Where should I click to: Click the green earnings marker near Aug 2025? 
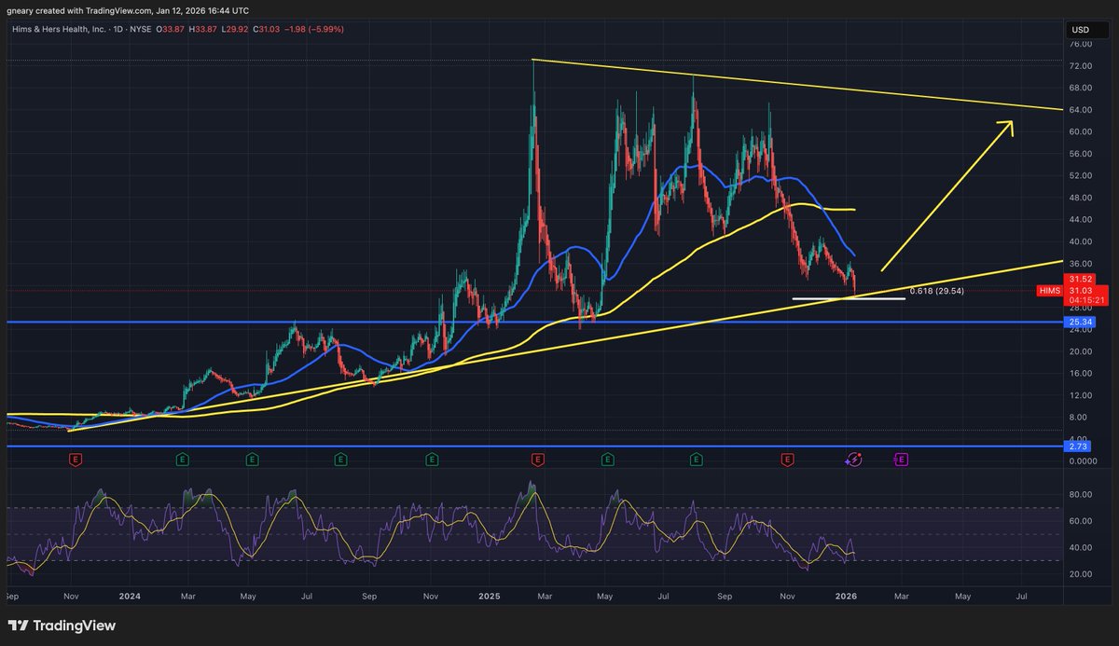point(696,459)
